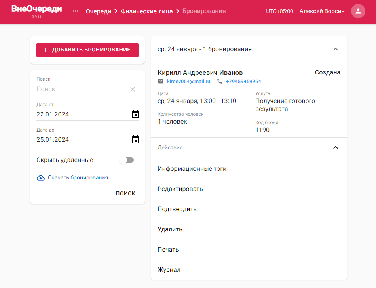Click the 'ПОИСК' button
The width and height of the screenshot is (376, 288).
click(125, 193)
